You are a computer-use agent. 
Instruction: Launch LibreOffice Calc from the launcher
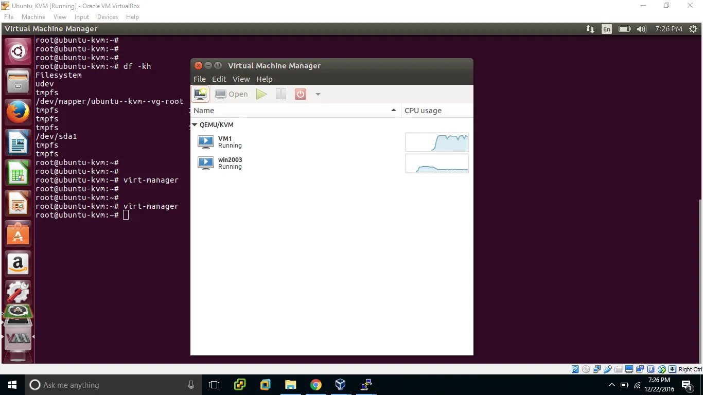(18, 173)
